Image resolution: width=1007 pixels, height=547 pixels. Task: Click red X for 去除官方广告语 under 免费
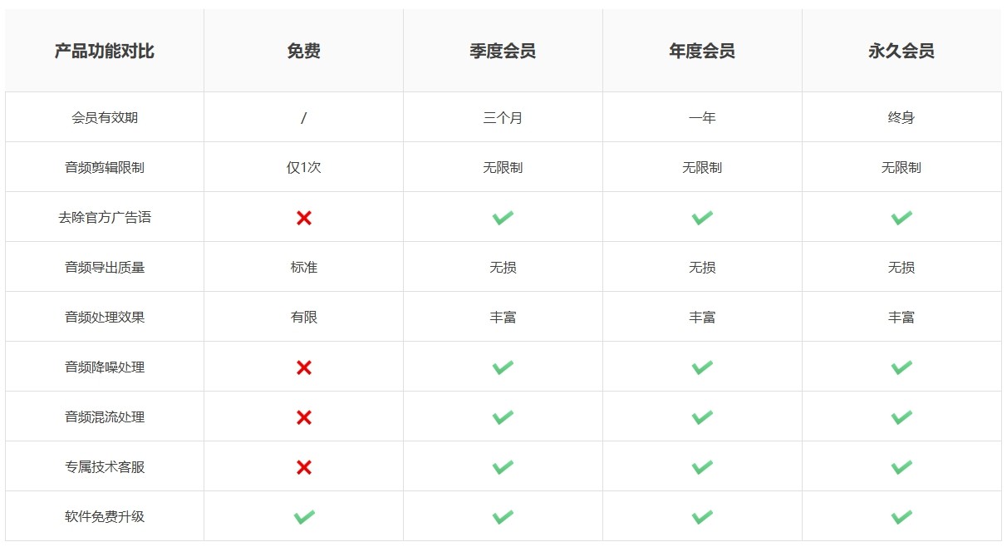(x=304, y=218)
